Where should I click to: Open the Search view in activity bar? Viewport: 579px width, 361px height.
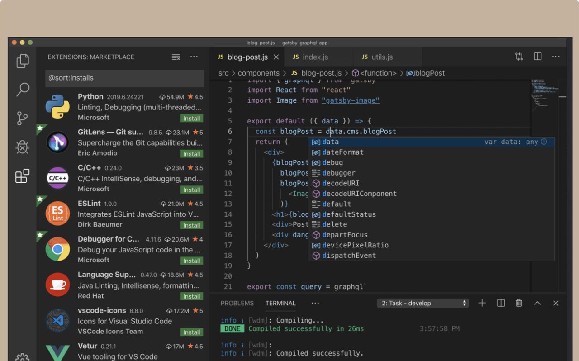pos(23,90)
